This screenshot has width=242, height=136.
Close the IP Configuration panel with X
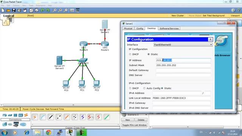coord(210,39)
